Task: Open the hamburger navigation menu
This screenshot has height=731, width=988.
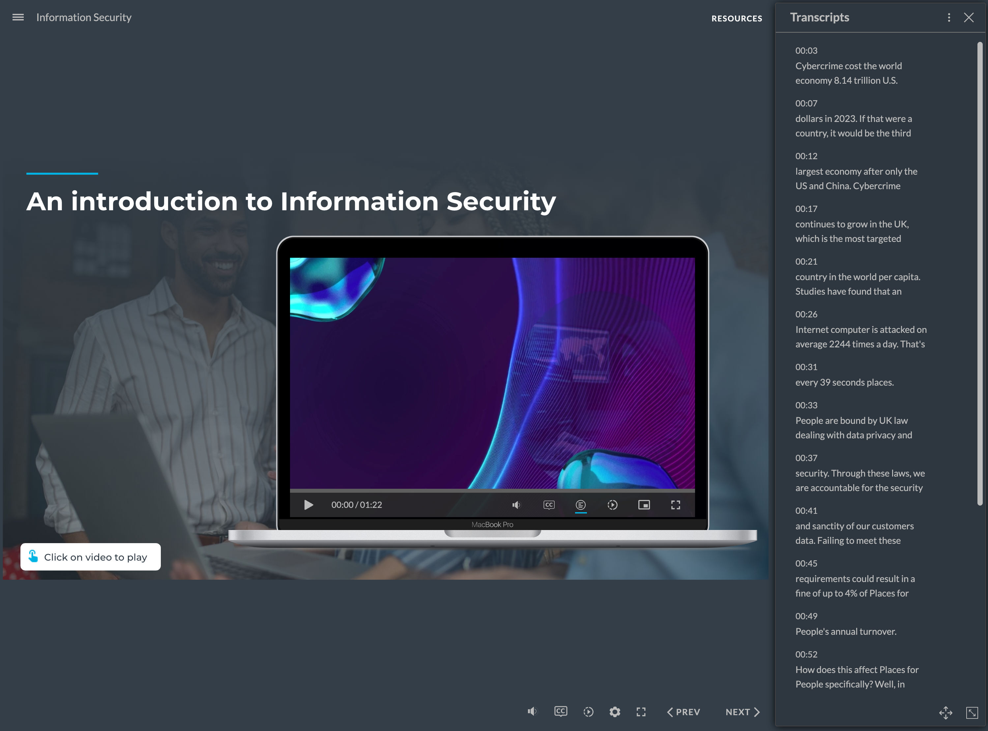Action: point(18,17)
